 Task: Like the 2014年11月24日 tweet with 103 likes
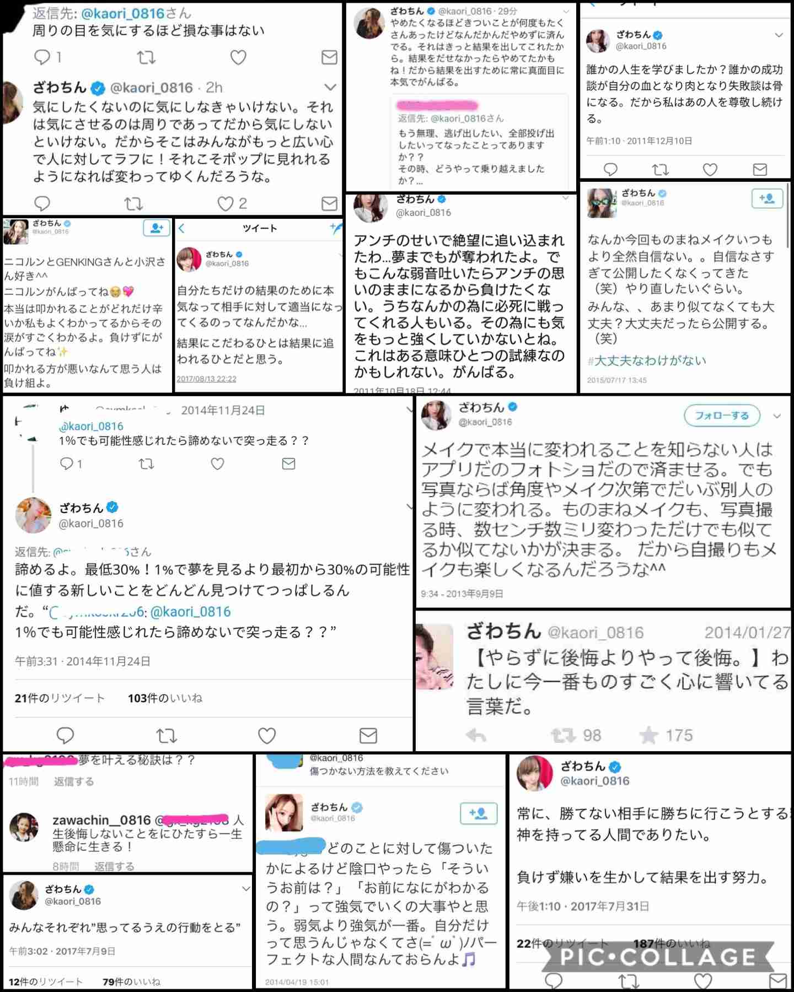point(267,735)
